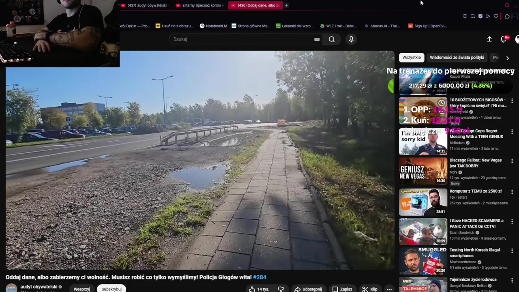Open options menu for Komputer z TEMU video
The image size is (519, 292).
(x=512, y=192)
